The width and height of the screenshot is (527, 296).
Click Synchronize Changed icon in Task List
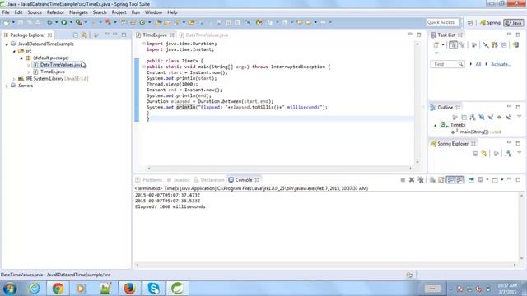[515, 45]
